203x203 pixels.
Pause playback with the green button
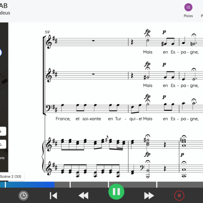click(x=116, y=191)
